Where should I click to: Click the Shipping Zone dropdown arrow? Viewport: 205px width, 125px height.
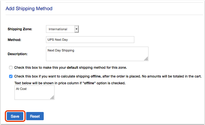point(76,29)
